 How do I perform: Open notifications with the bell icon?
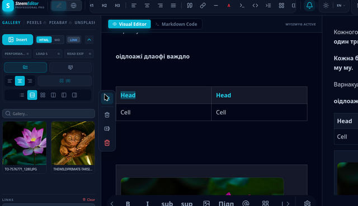309,6
